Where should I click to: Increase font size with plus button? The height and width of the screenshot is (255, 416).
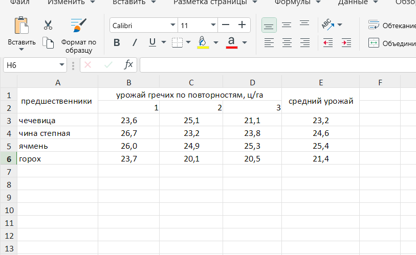(242, 25)
